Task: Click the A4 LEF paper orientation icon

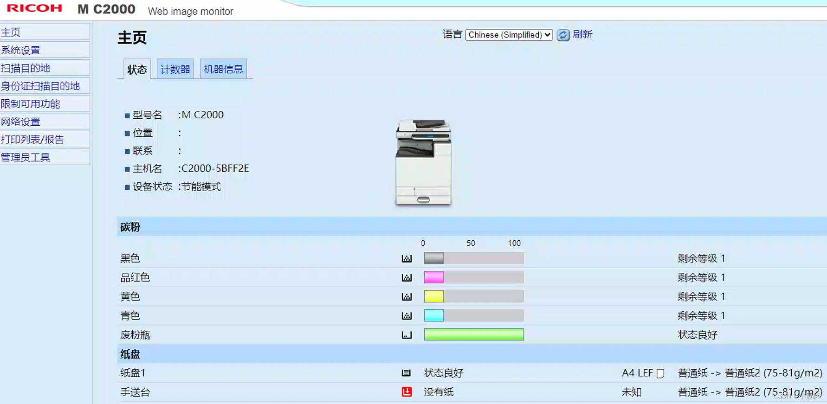Action: (660, 373)
